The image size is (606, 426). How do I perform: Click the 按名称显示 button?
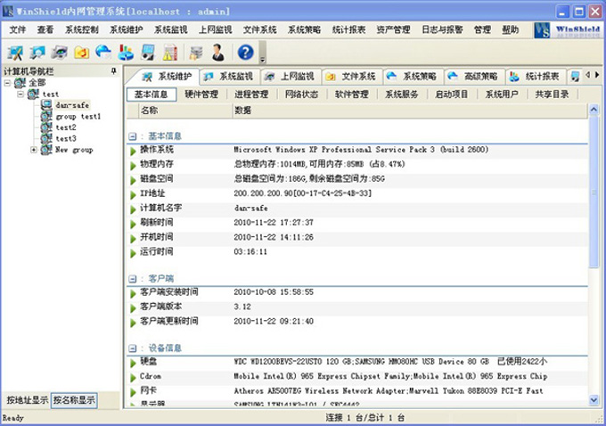74,400
